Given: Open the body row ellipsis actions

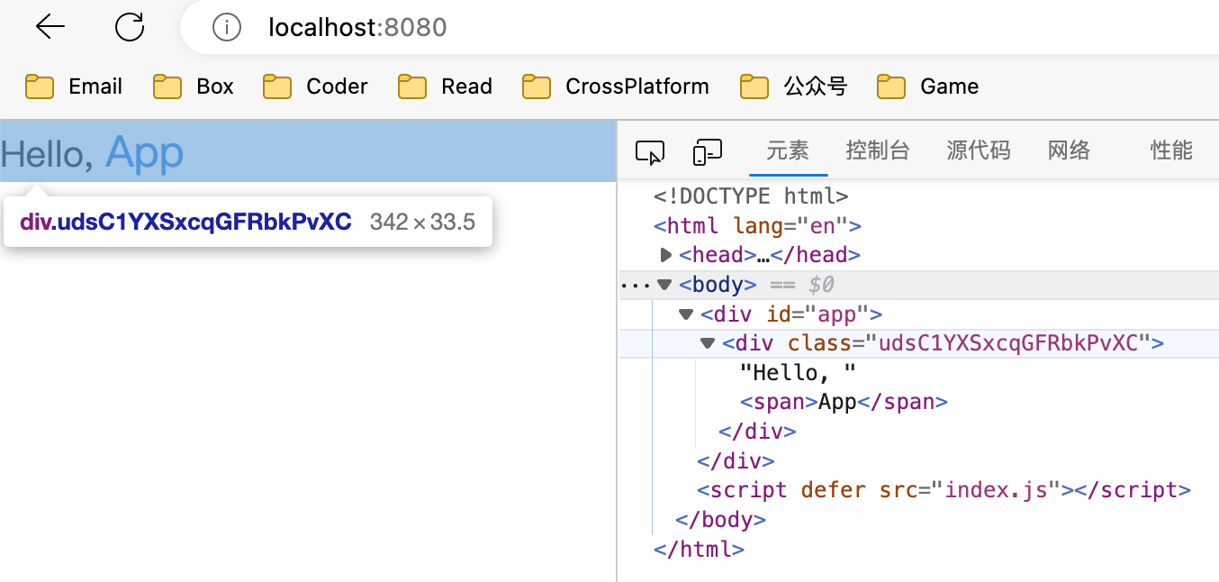Looking at the screenshot, I should (636, 285).
